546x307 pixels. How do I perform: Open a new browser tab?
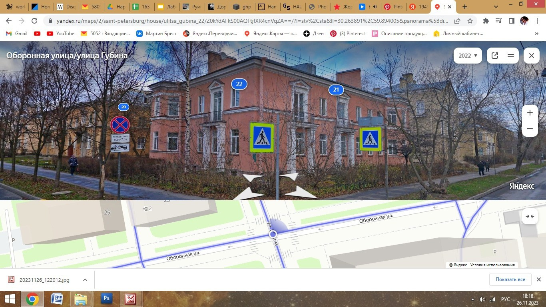[x=464, y=7]
